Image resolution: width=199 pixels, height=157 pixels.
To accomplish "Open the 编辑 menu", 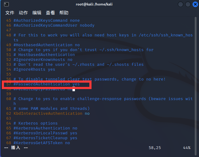I will (37, 13).
